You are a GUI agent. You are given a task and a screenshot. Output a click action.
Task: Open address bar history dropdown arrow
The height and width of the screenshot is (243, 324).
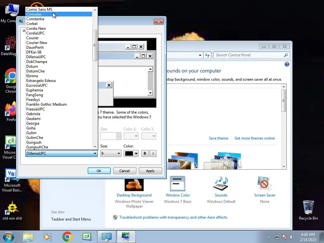200,55
